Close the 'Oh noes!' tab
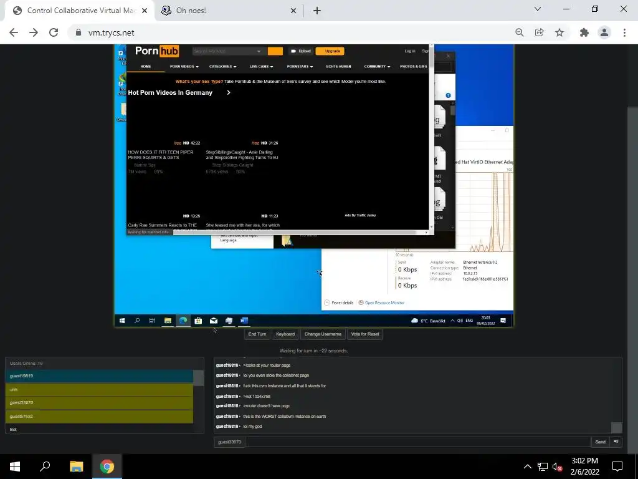 tap(293, 11)
